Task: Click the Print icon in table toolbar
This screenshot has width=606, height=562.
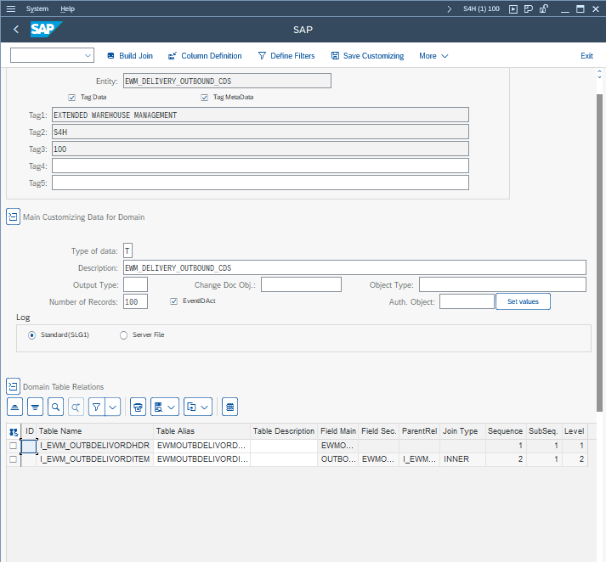Action: (138, 407)
